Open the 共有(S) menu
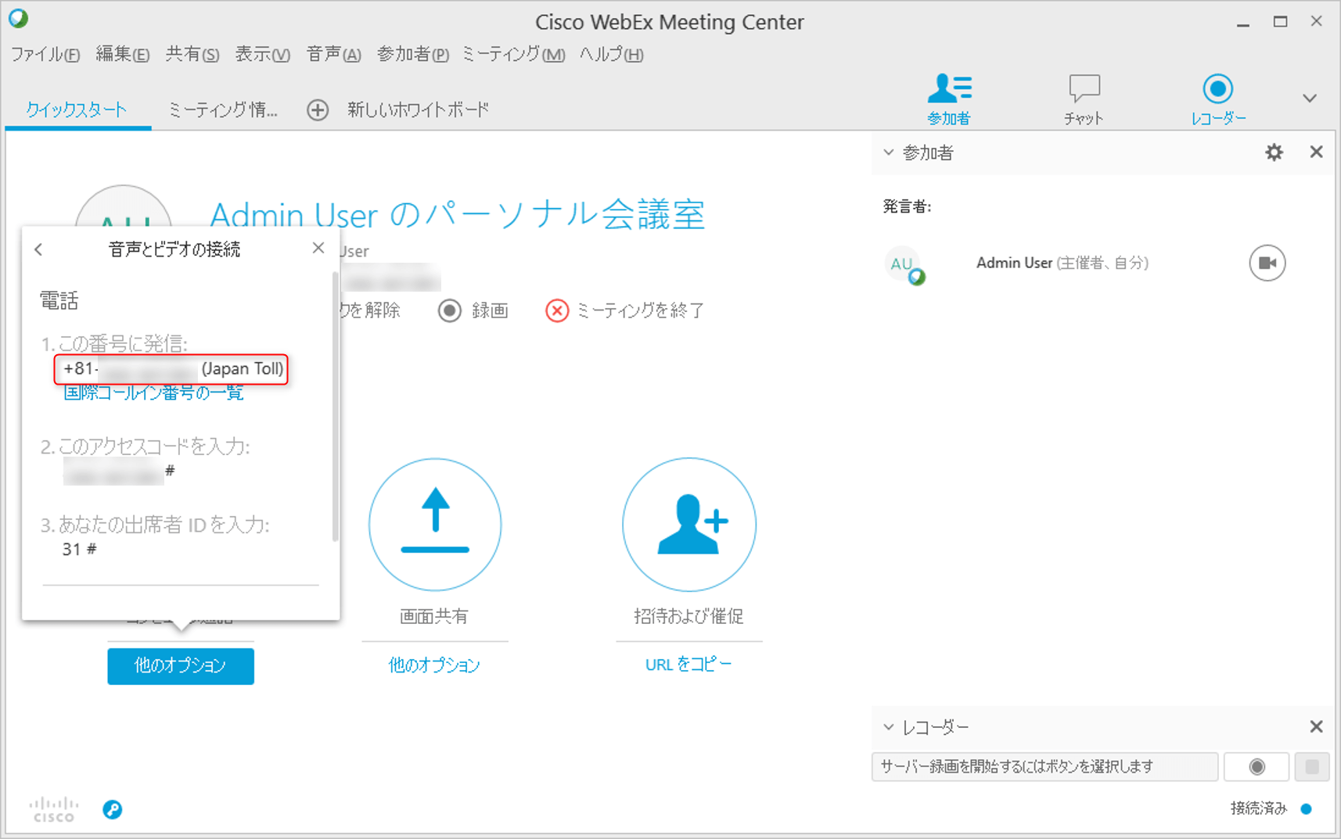Screen dimensions: 1341x839 (192, 55)
